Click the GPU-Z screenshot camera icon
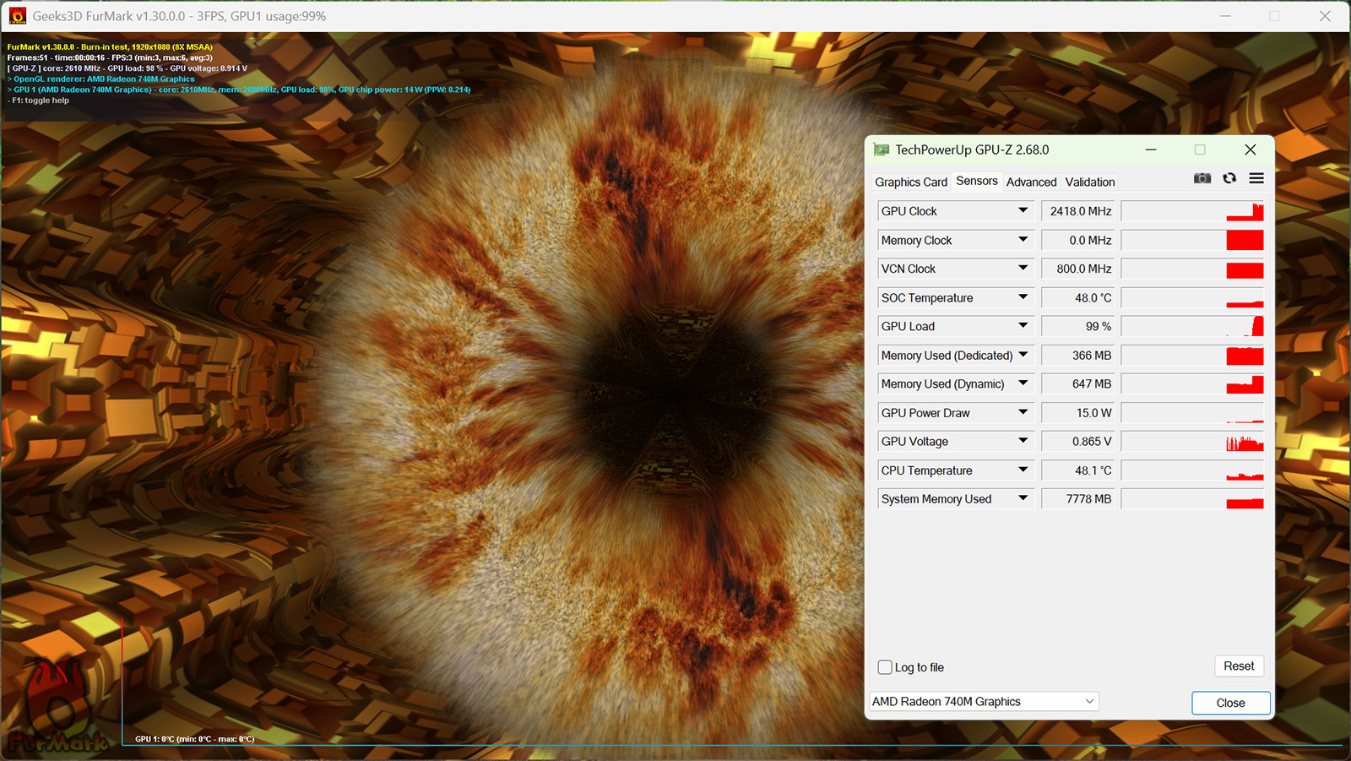 click(x=1202, y=178)
